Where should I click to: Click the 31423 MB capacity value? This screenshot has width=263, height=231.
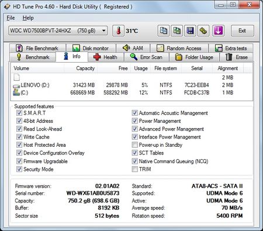point(84,85)
